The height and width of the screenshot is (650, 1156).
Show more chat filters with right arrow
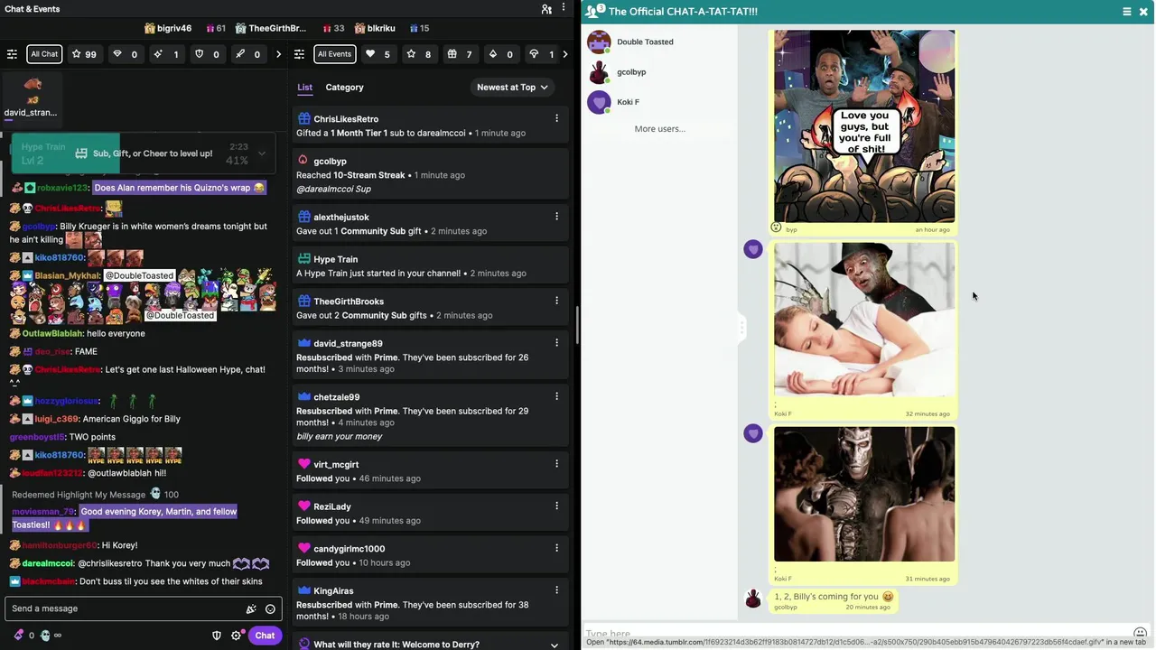pos(278,54)
